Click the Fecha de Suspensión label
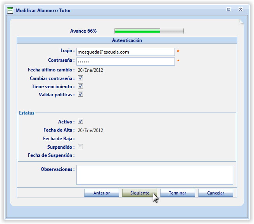 tap(51, 155)
